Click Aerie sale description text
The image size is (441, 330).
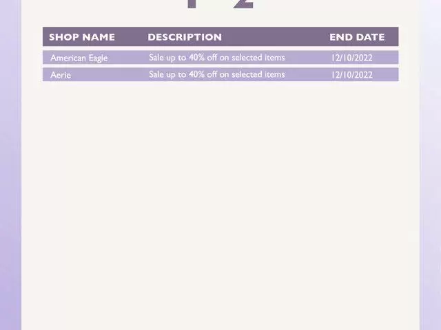[217, 74]
